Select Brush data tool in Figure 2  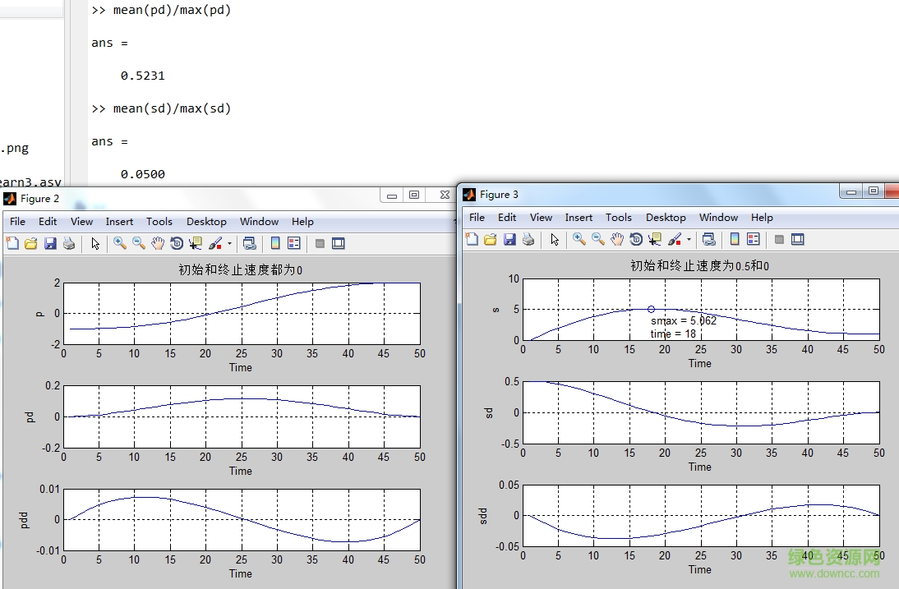214,243
